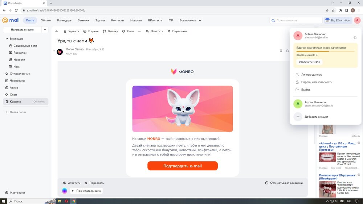Screen dimensions: 363x204
Task: Click the voice assistant orb icon
Action: coord(65,191)
